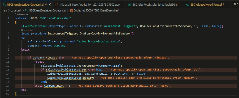This screenshot has height=98, width=239.
Task: Click the Company.FindSet underlined error
Action: pyautogui.click(x=45, y=58)
